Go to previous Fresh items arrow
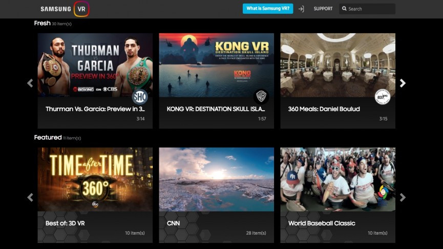The height and width of the screenshot is (249, 443). 30,83
